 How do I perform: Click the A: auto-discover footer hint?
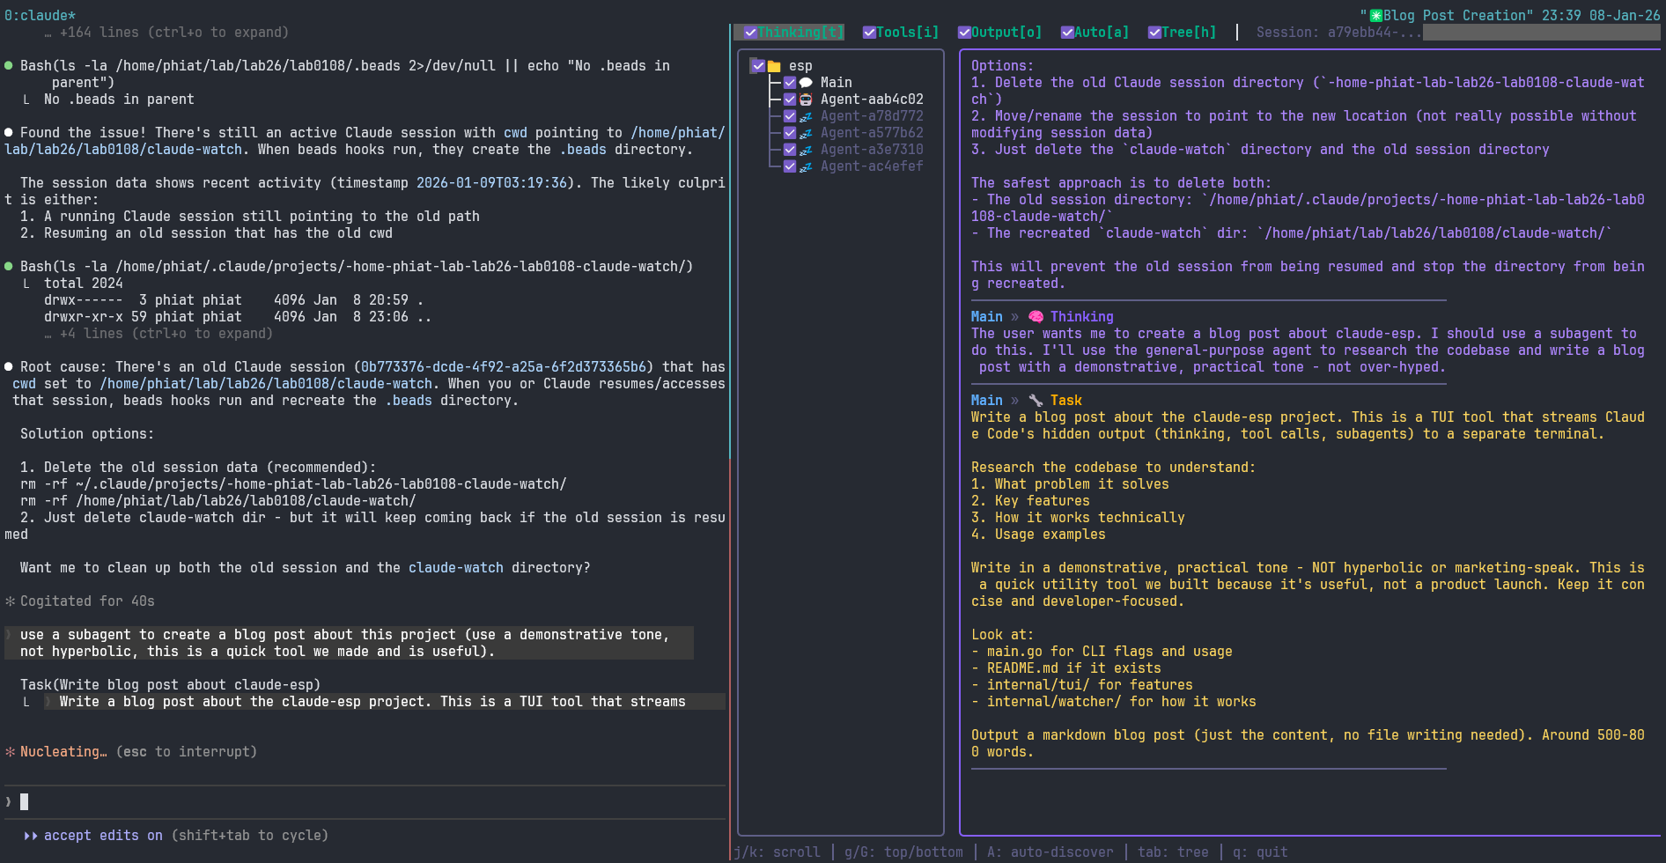point(1050,852)
